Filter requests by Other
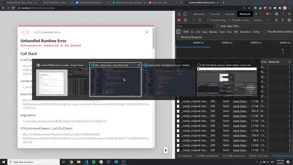This screenshot has width=293, height=165. (x=256, y=32)
